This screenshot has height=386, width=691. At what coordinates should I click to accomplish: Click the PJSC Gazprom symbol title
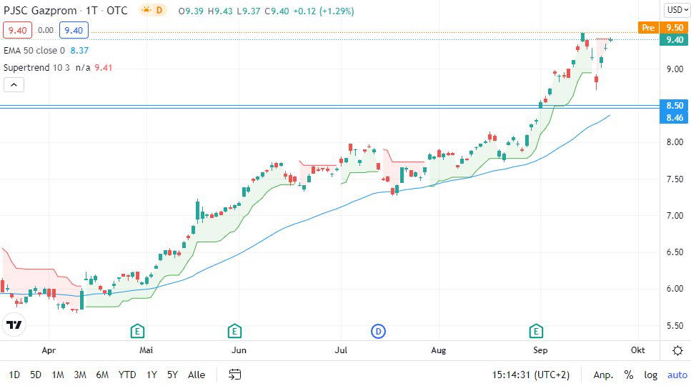(x=40, y=11)
